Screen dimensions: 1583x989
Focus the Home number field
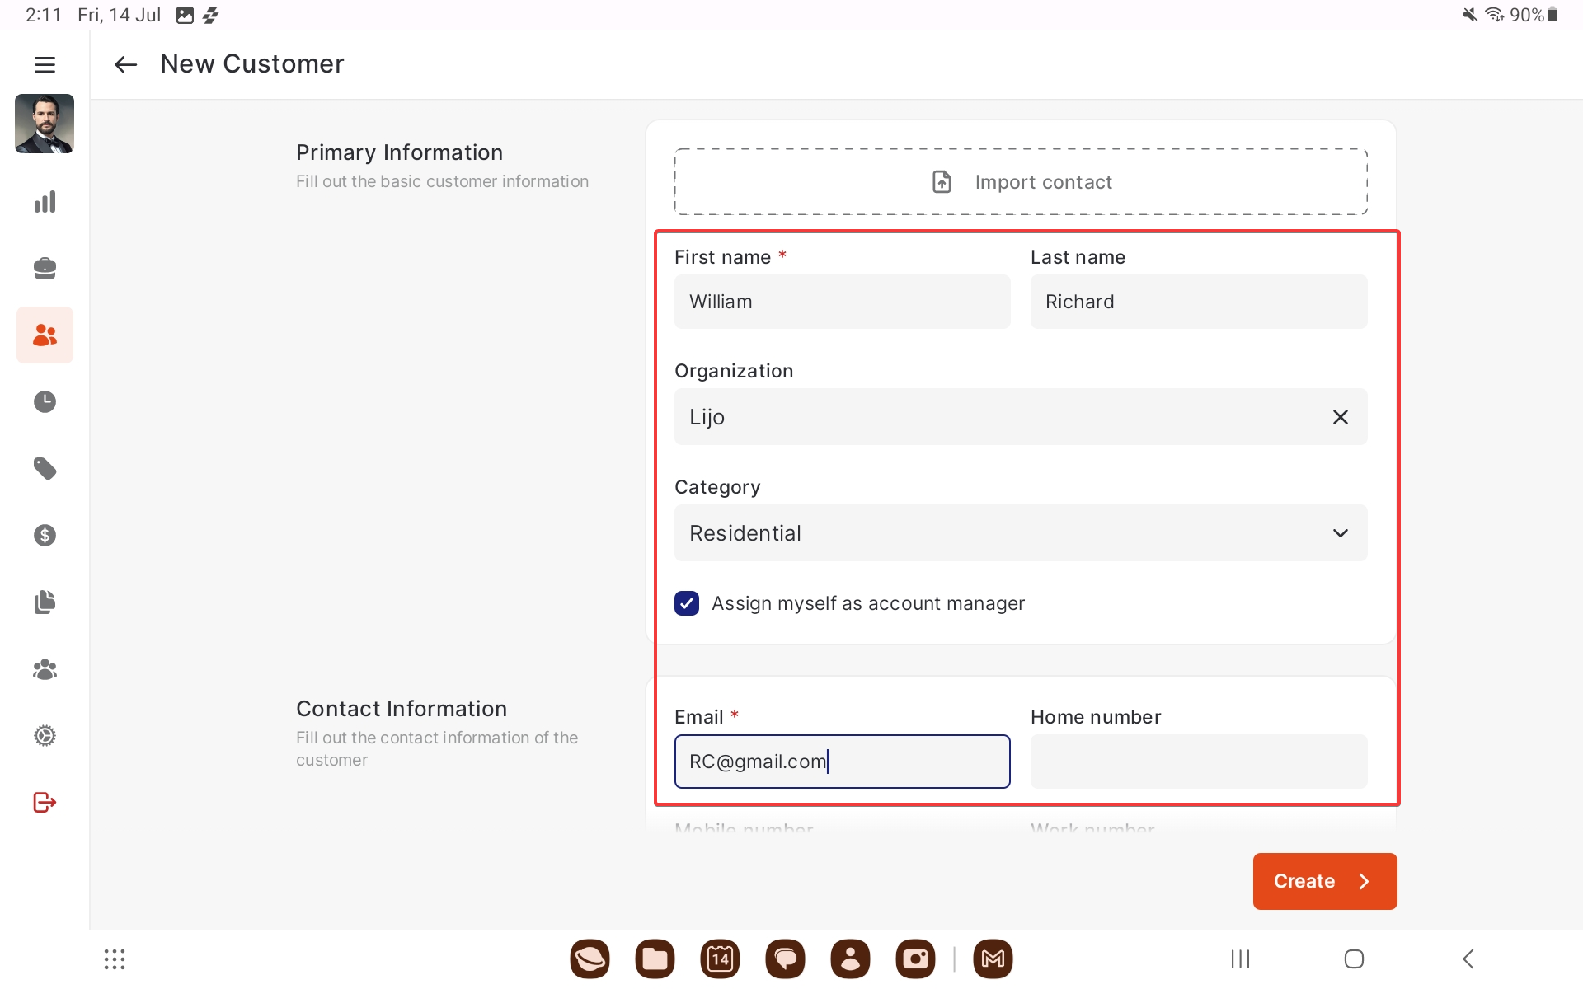(x=1198, y=762)
